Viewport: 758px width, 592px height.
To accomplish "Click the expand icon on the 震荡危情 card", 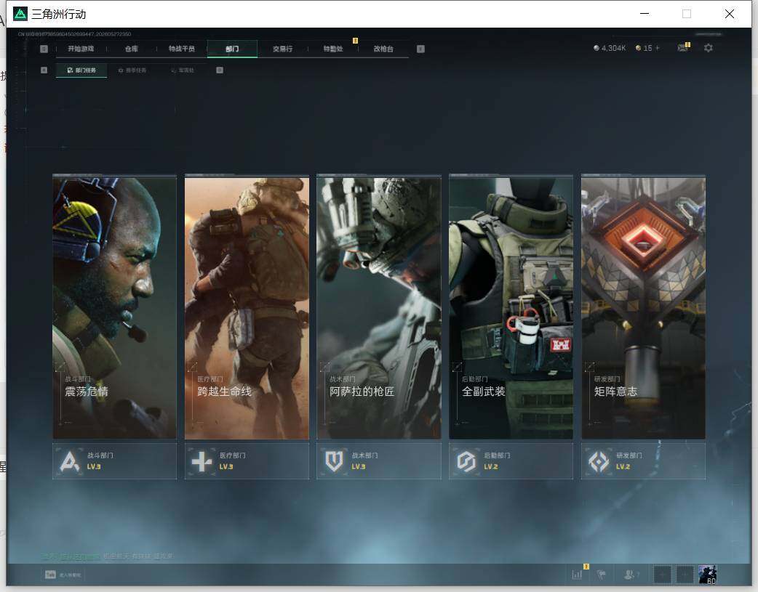I will click(x=60, y=367).
